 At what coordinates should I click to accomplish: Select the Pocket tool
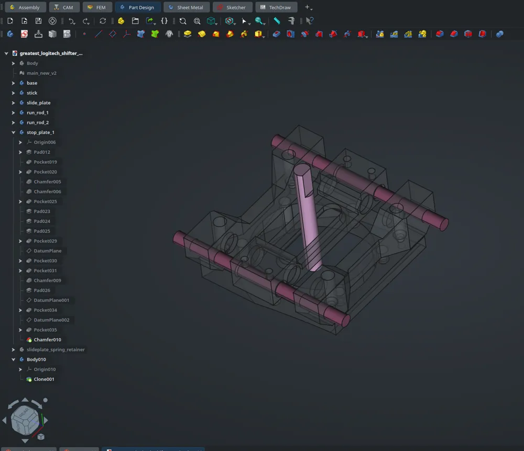[276, 34]
